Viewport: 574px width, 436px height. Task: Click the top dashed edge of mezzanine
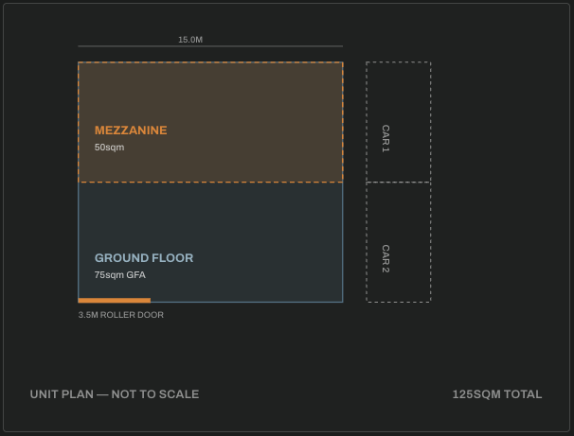point(210,62)
